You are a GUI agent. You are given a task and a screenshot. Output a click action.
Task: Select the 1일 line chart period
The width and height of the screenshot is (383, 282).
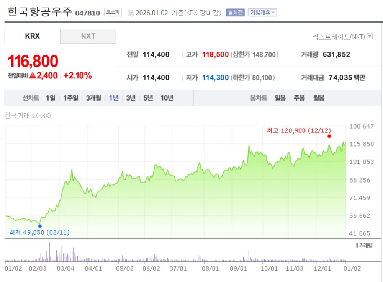51,98
